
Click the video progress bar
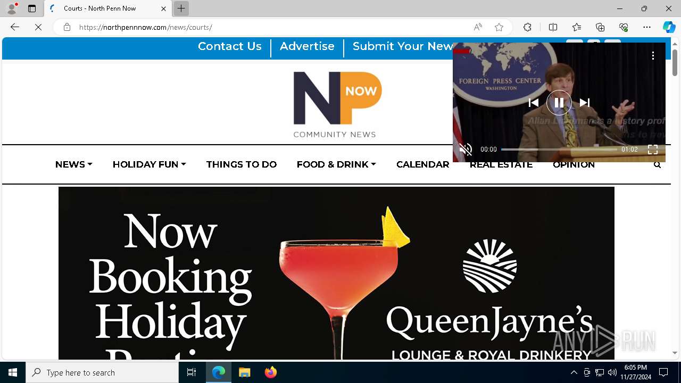[x=559, y=149]
